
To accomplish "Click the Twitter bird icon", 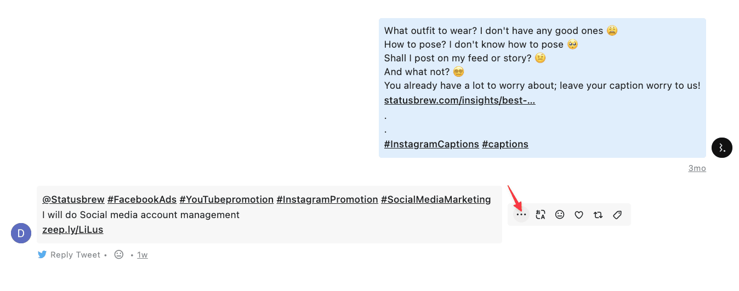I will [42, 254].
